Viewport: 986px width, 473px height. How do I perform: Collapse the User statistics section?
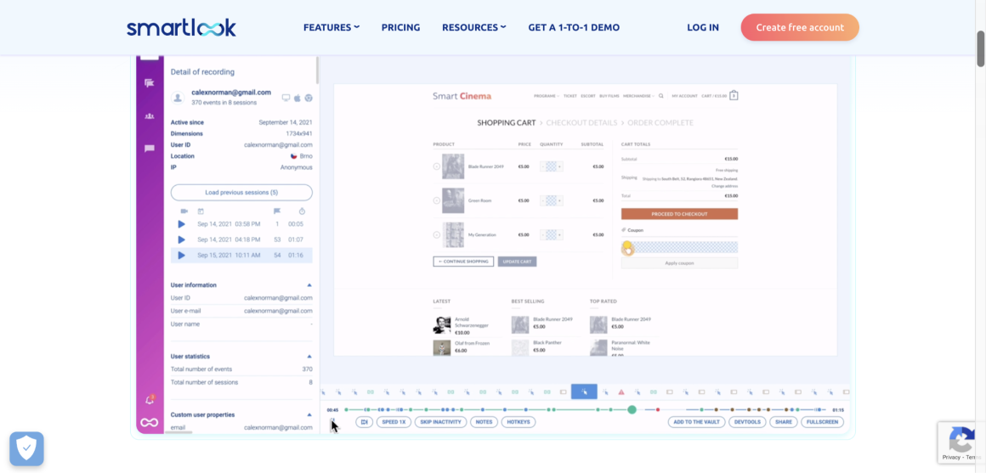coord(309,356)
